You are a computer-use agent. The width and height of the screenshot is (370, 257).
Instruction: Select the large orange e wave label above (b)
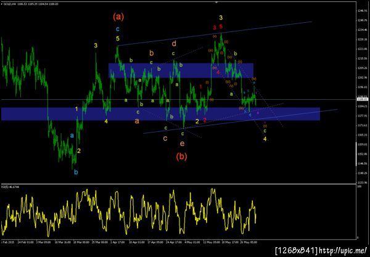tap(182, 144)
